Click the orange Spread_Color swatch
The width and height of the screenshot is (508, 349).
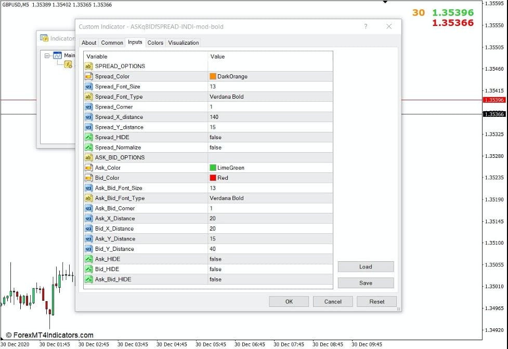pos(213,76)
